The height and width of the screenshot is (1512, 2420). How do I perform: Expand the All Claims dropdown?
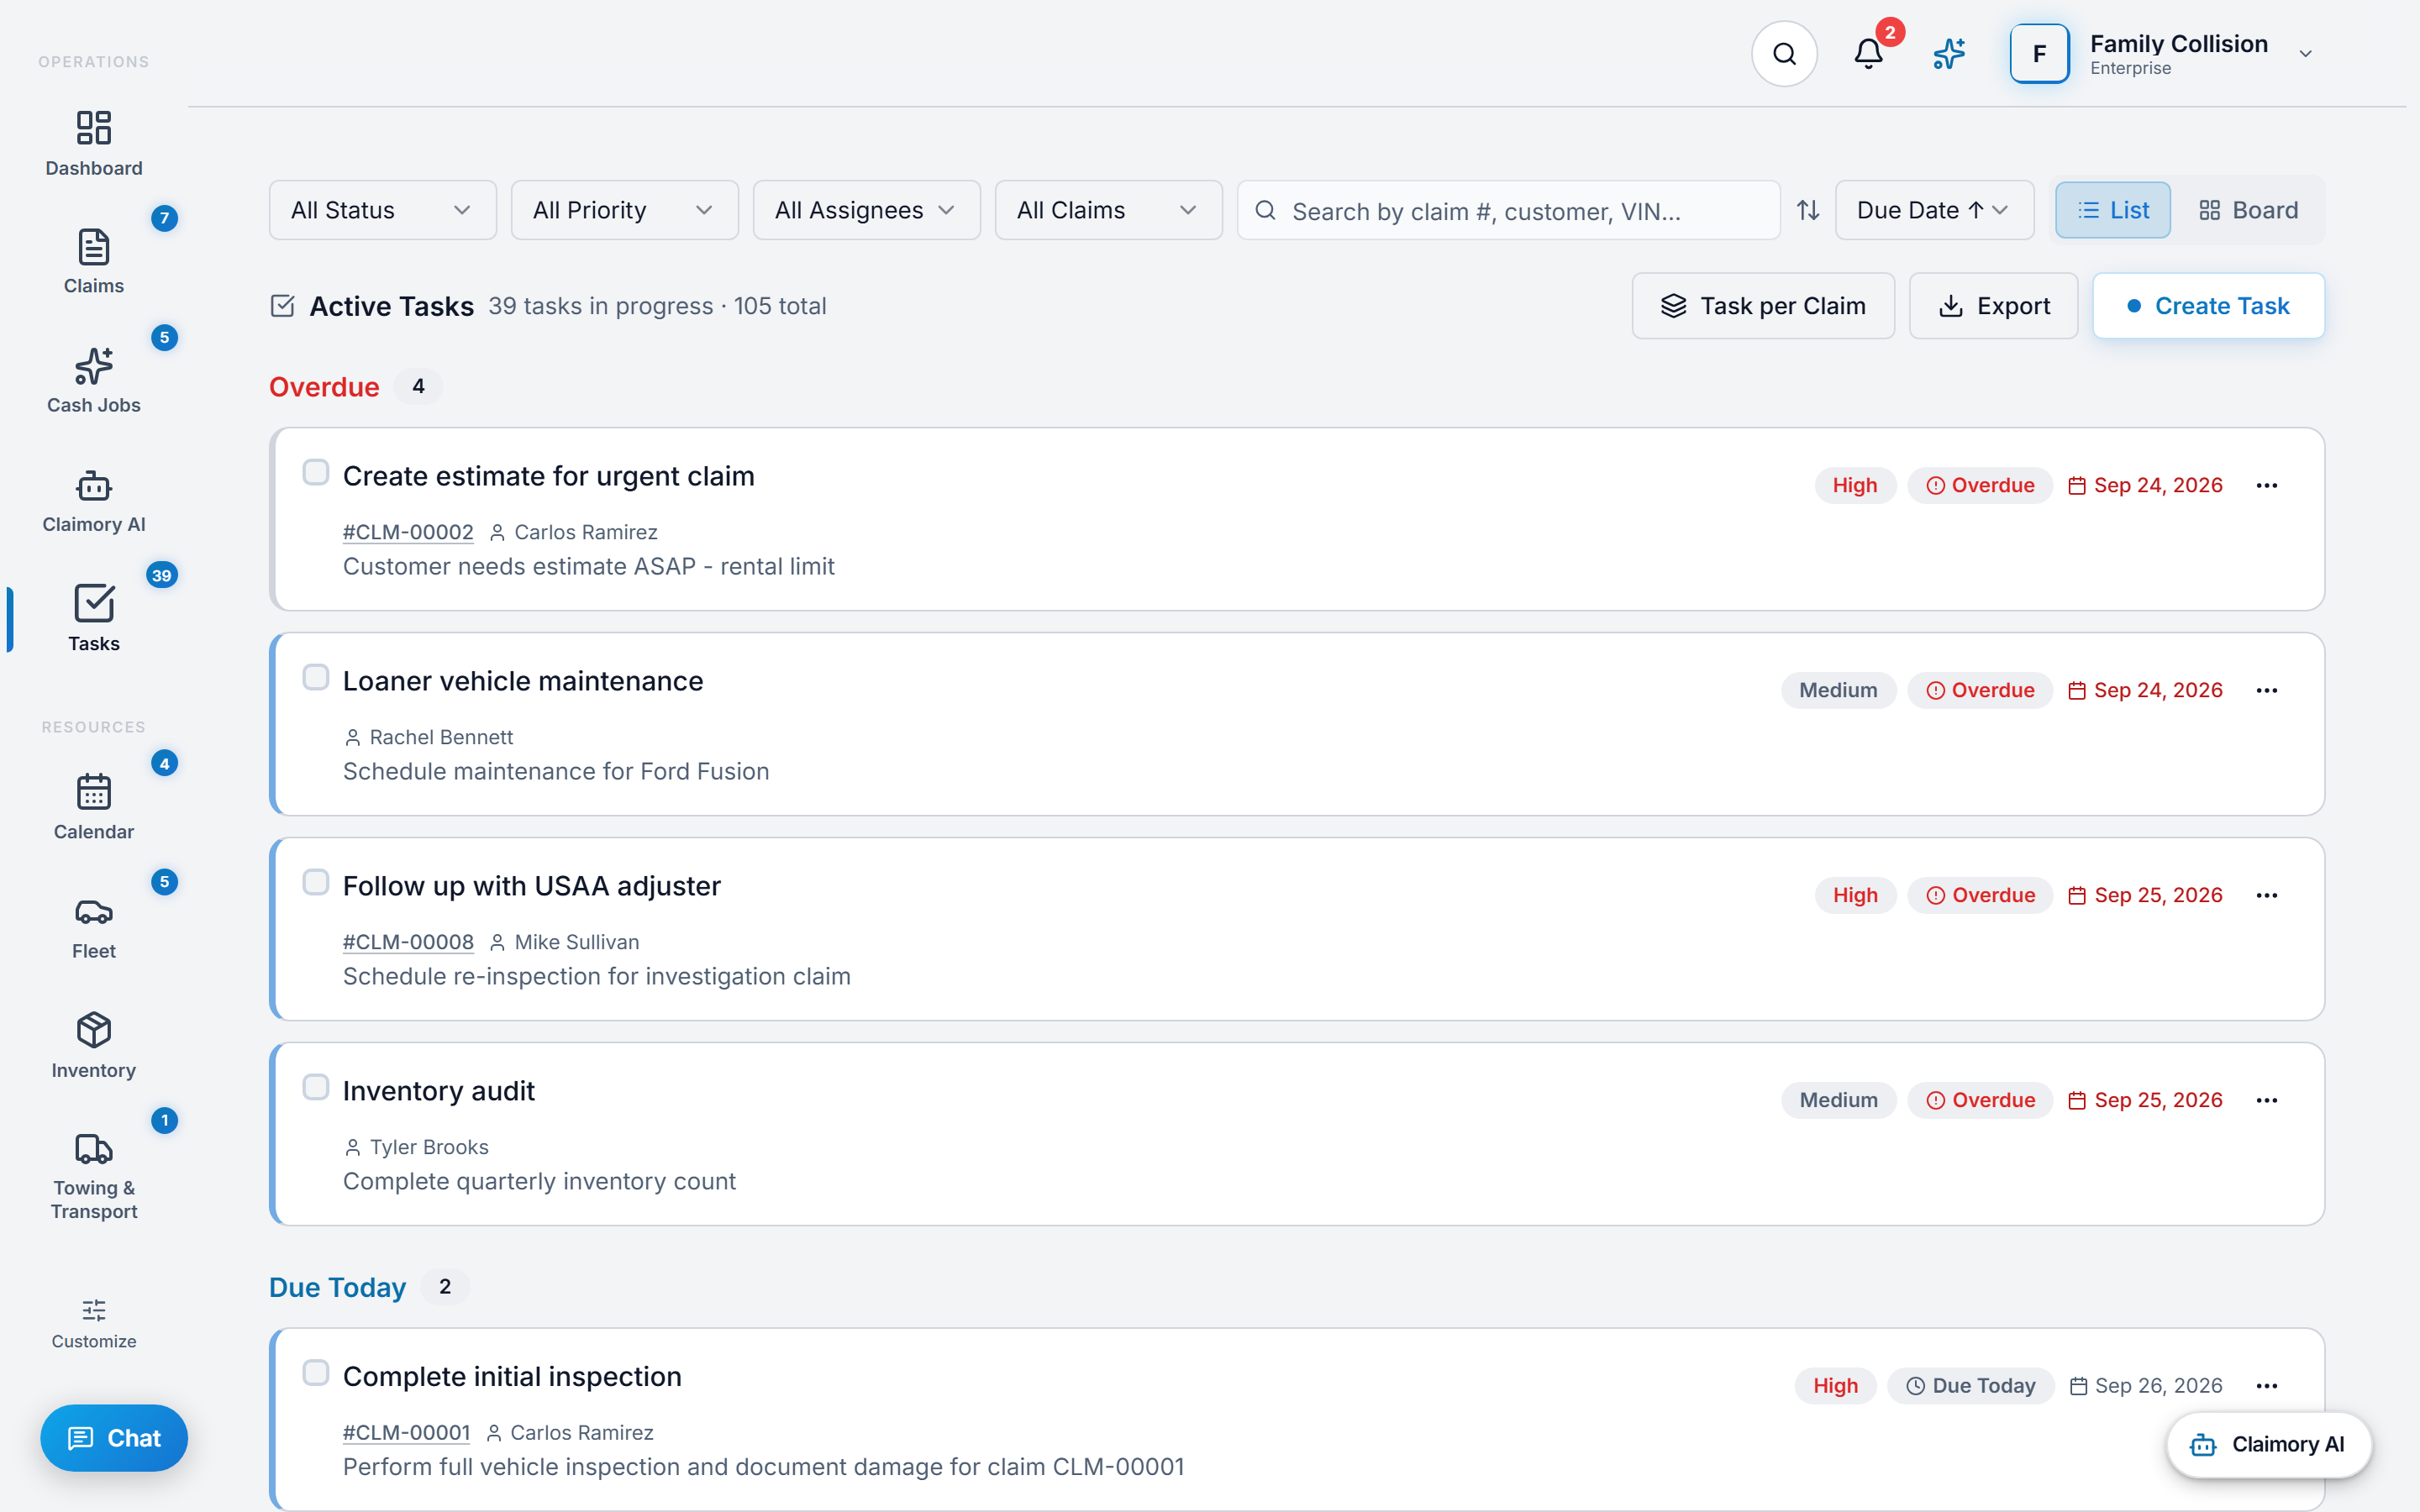(x=1109, y=210)
